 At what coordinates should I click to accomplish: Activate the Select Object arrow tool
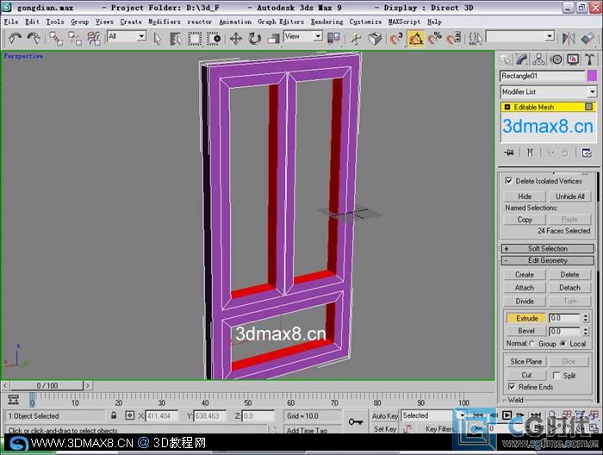[x=157, y=39]
